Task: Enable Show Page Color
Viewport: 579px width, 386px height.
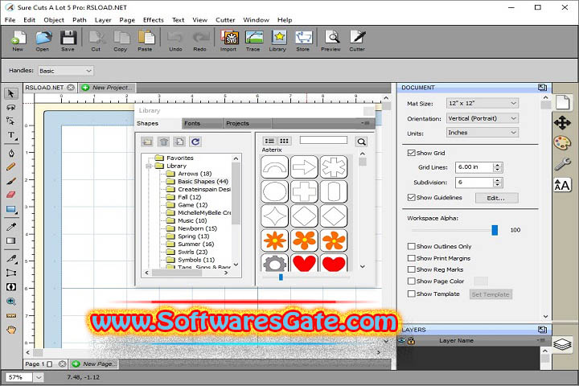Action: pyautogui.click(x=412, y=281)
